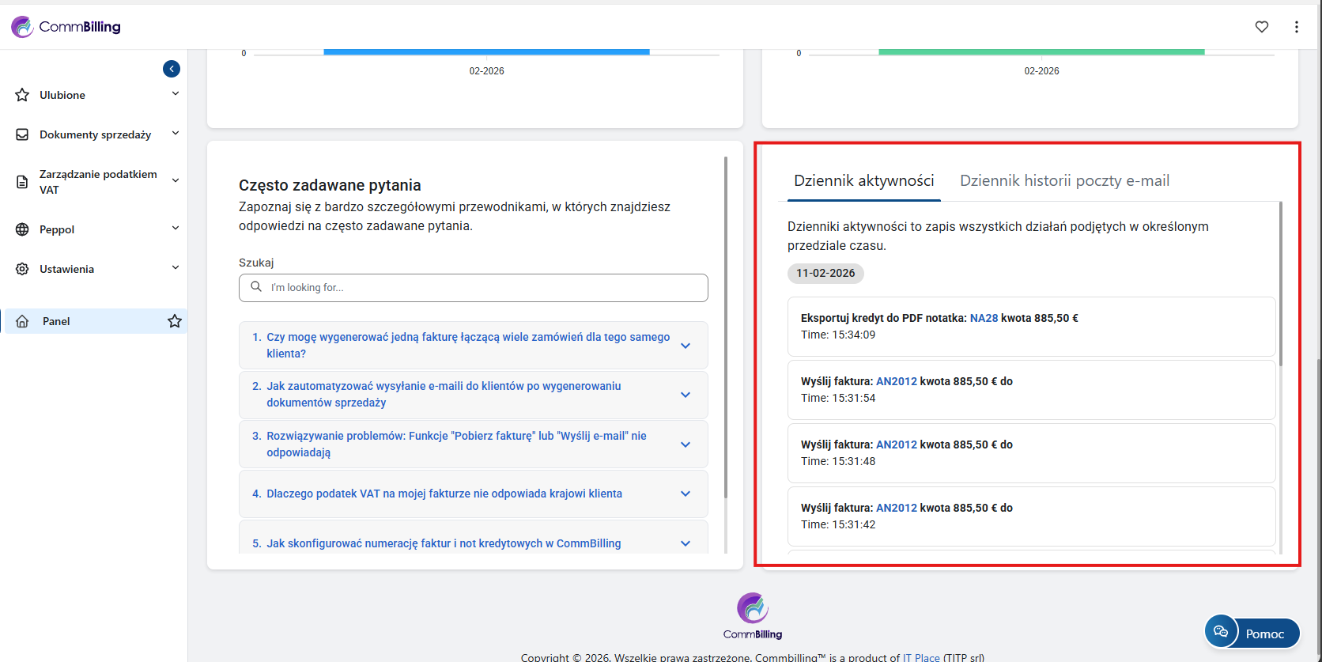This screenshot has width=1322, height=662.
Task: Click the Ustawienia gear icon
Action: [x=22, y=269]
